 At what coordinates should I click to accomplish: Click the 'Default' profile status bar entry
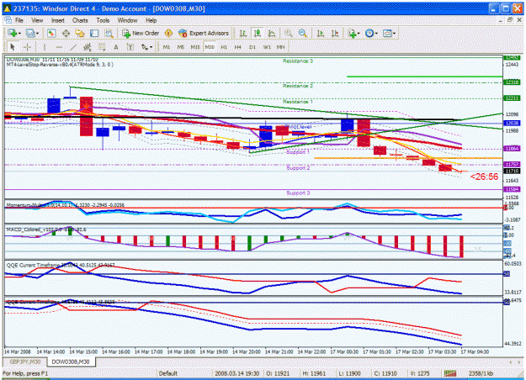(168, 373)
